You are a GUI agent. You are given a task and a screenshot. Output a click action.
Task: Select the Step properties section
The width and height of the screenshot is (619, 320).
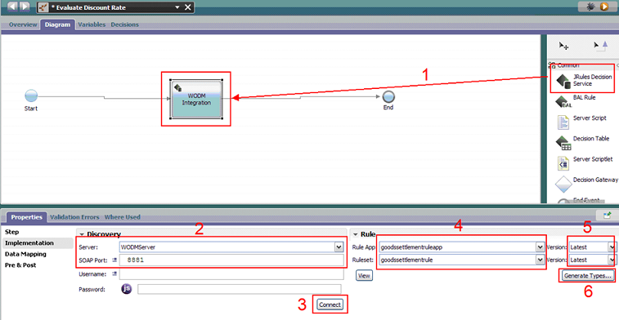tap(11, 232)
